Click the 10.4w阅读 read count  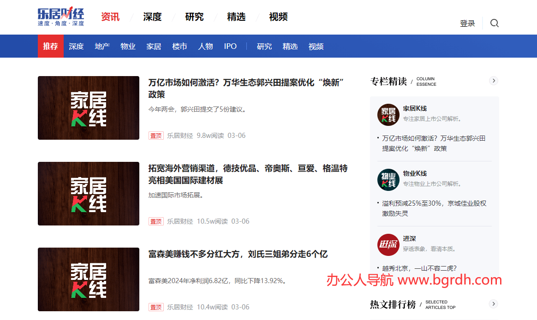[x=212, y=307]
